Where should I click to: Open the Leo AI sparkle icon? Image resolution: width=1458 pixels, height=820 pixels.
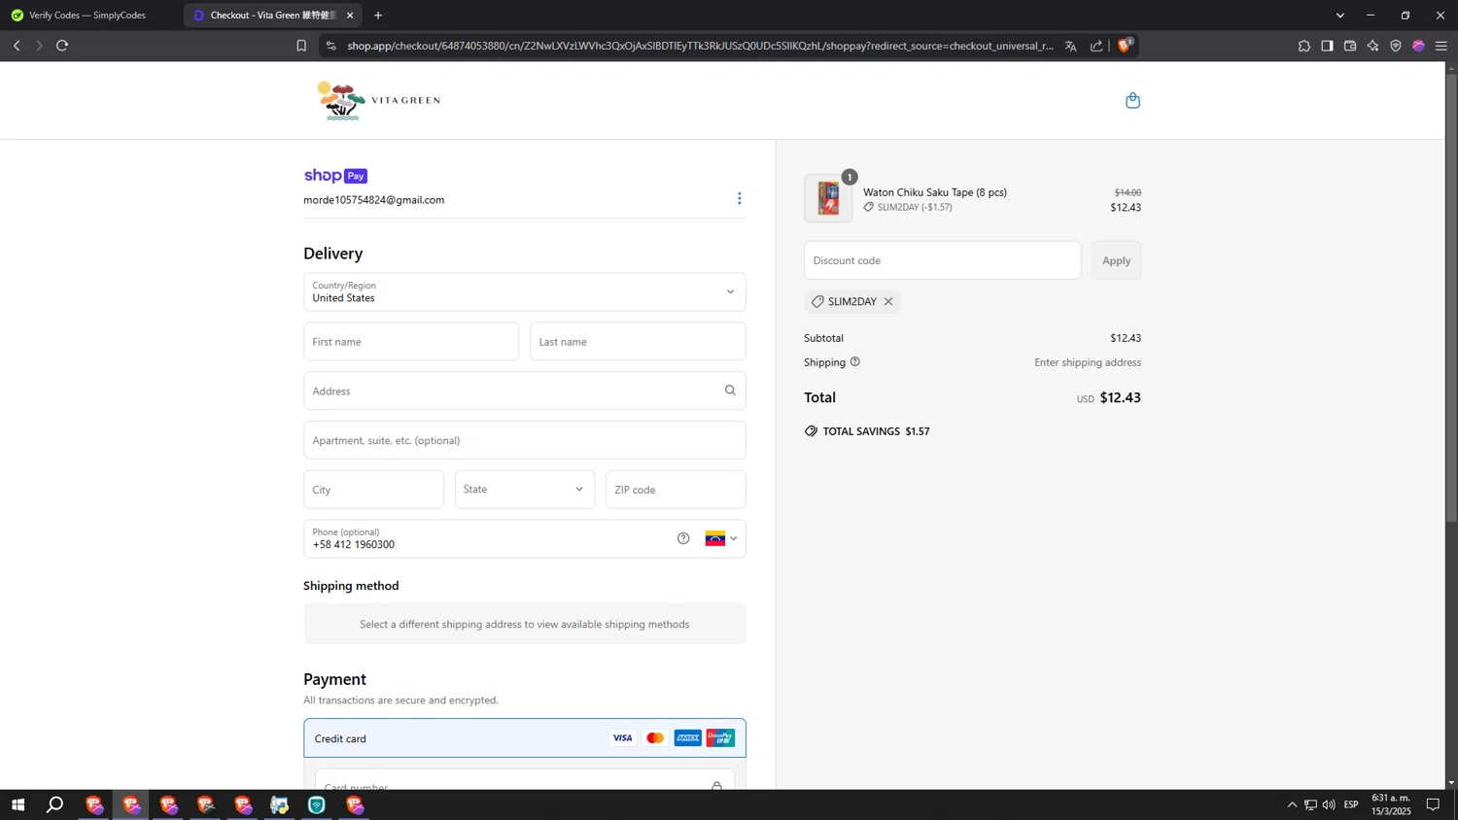tap(1372, 46)
